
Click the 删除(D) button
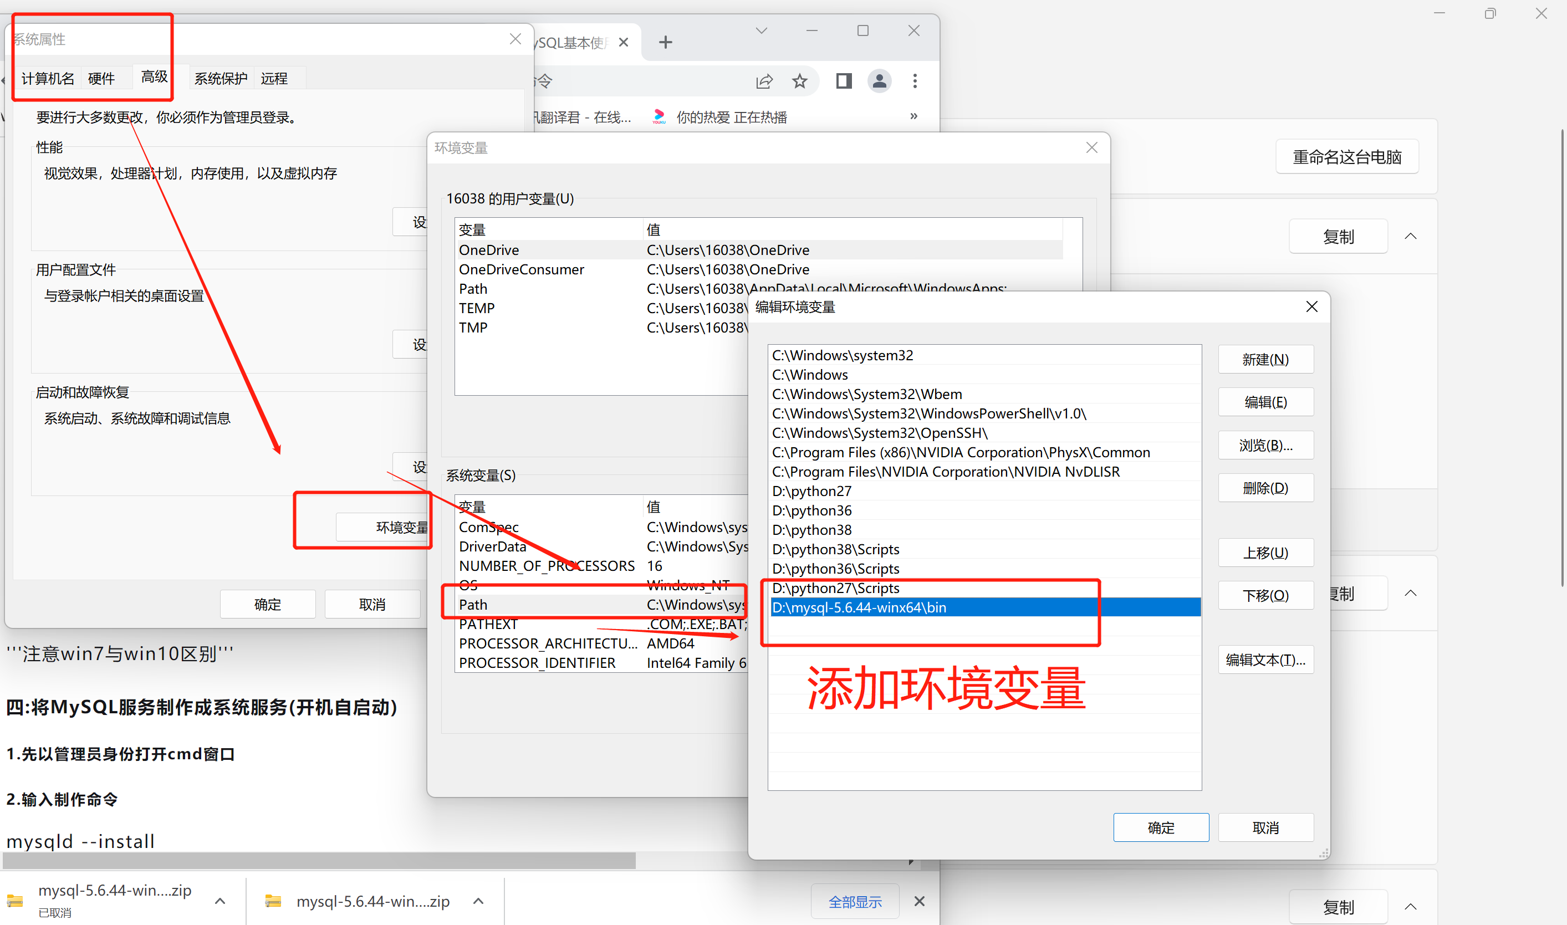pos(1265,488)
